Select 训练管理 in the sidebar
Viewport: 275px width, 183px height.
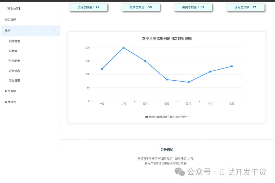click(14, 41)
